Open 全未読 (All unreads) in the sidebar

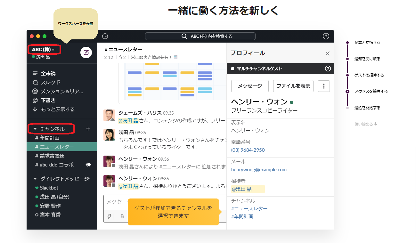coord(48,73)
